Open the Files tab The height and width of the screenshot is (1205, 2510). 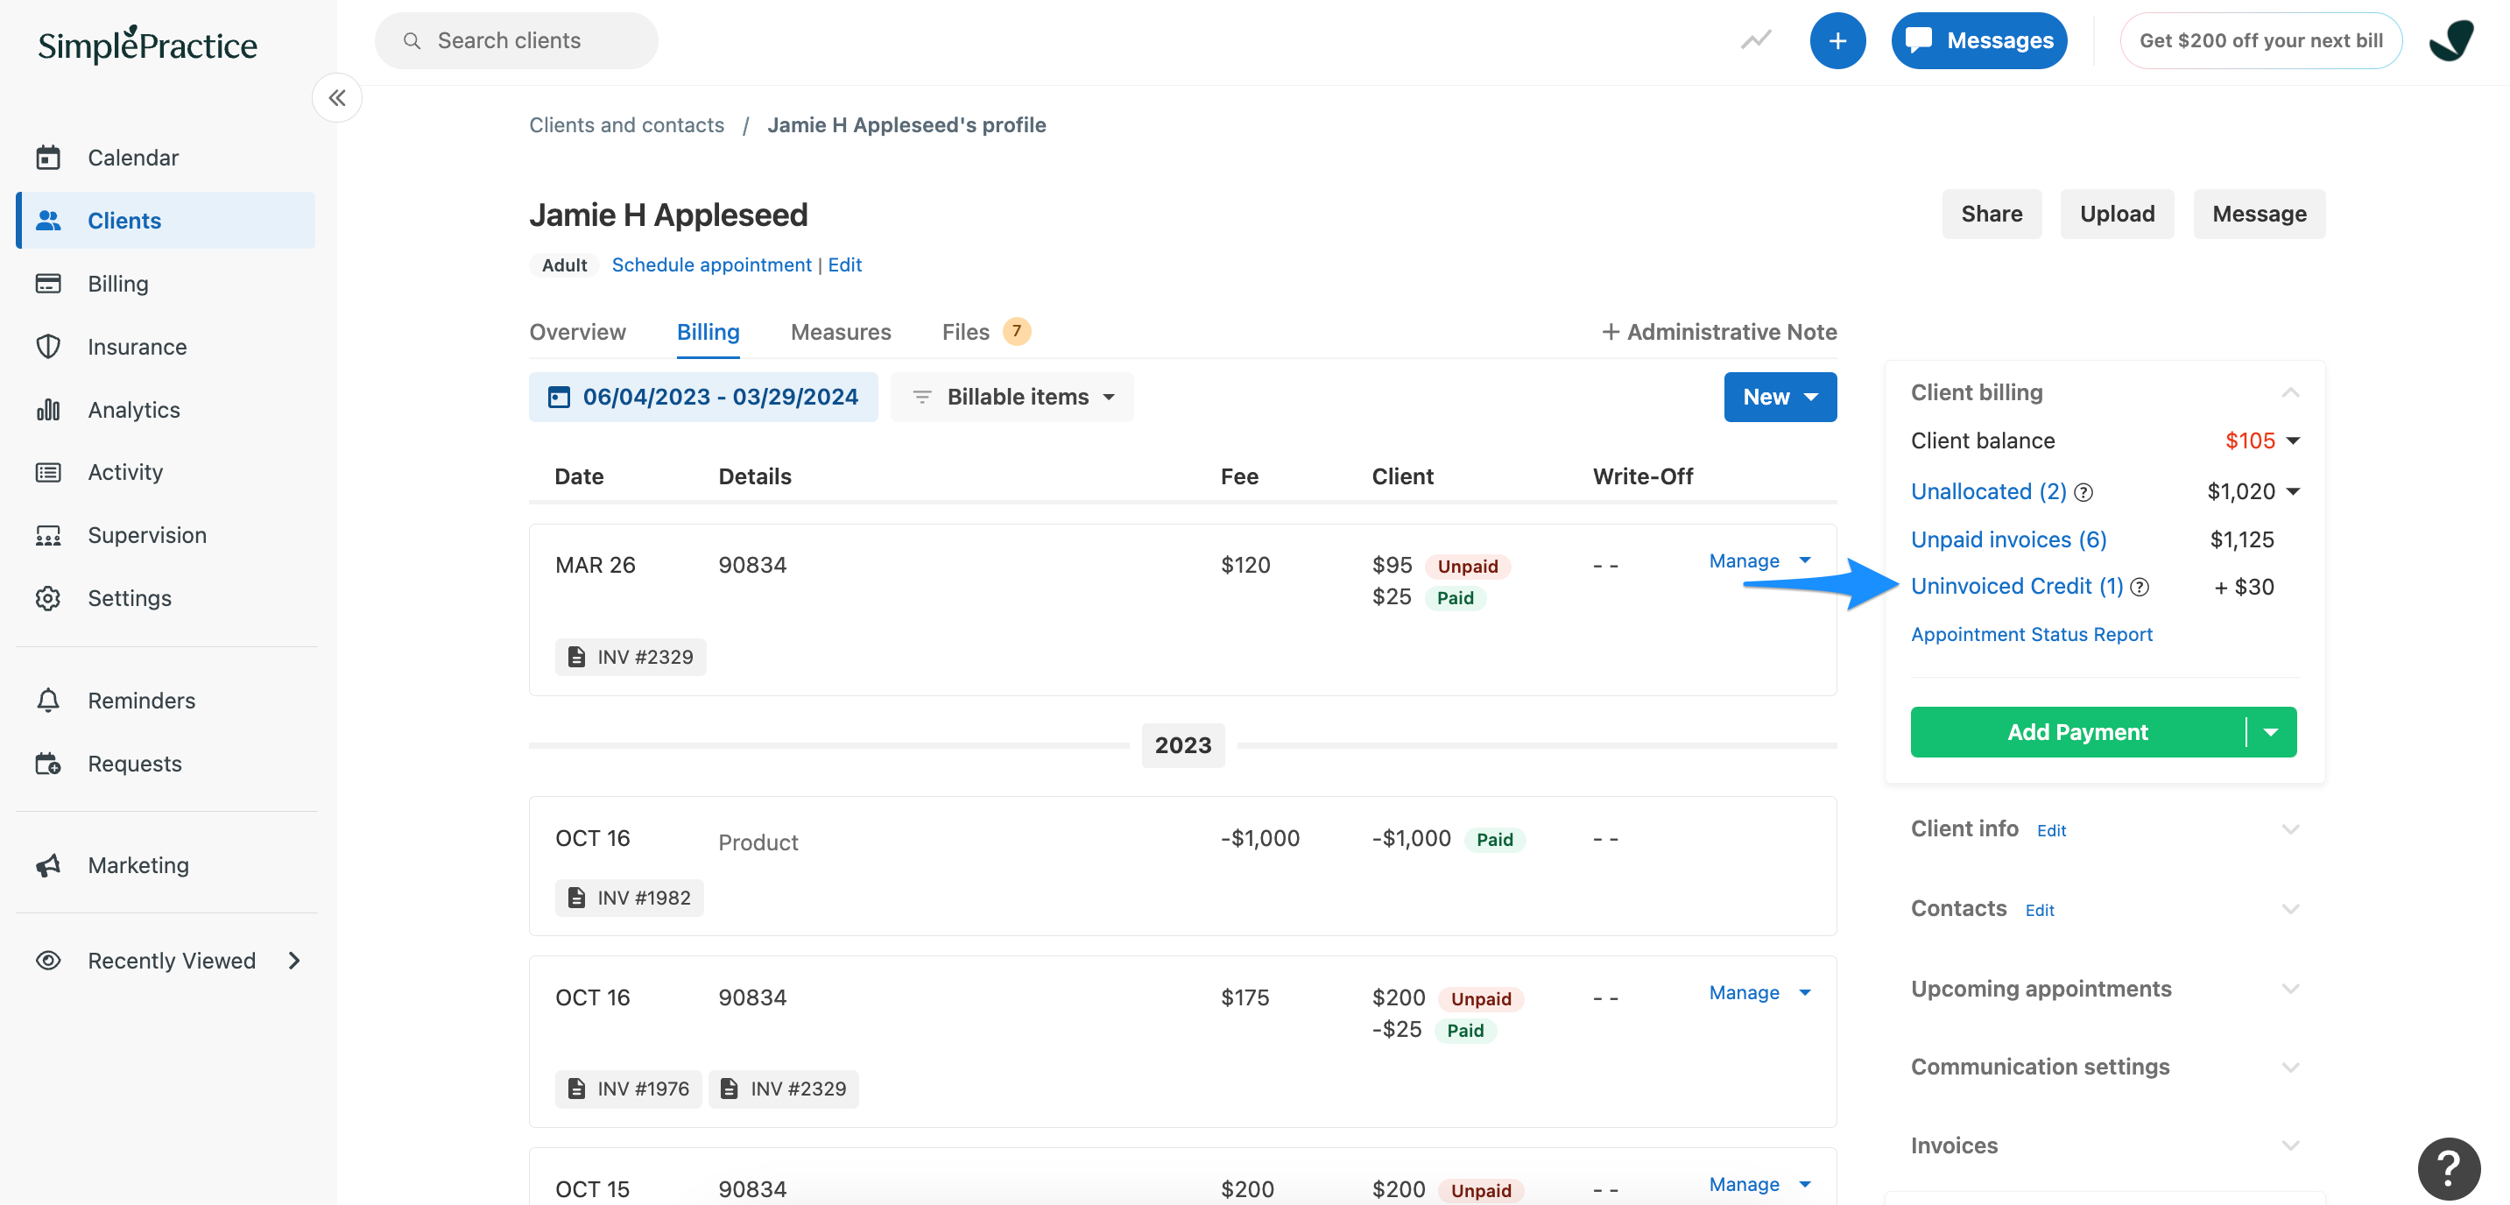(x=964, y=331)
